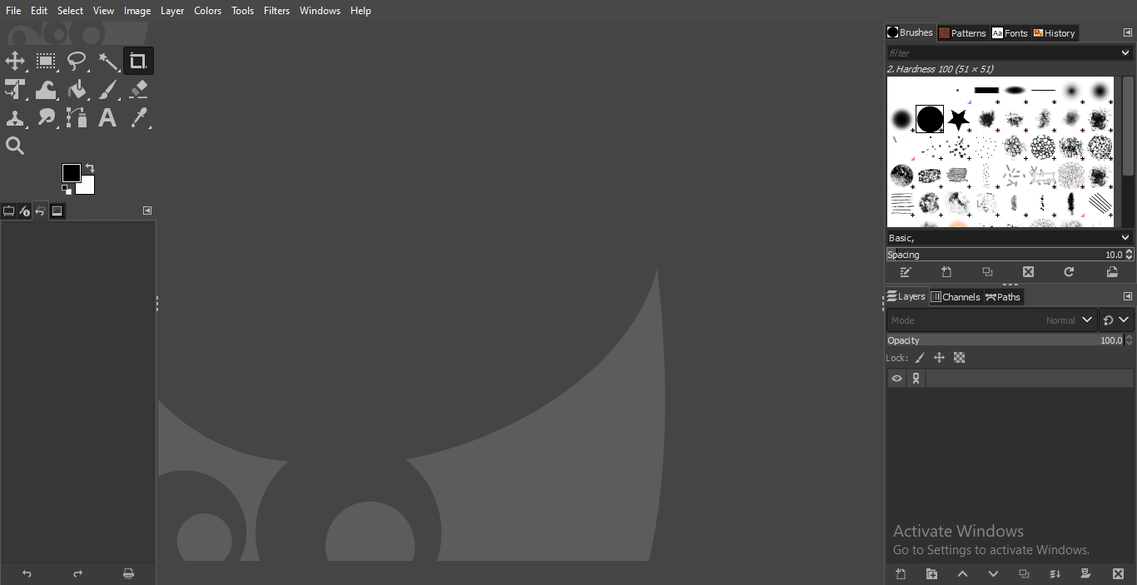The image size is (1137, 585).
Task: Open the Filters menu
Action: point(276,11)
